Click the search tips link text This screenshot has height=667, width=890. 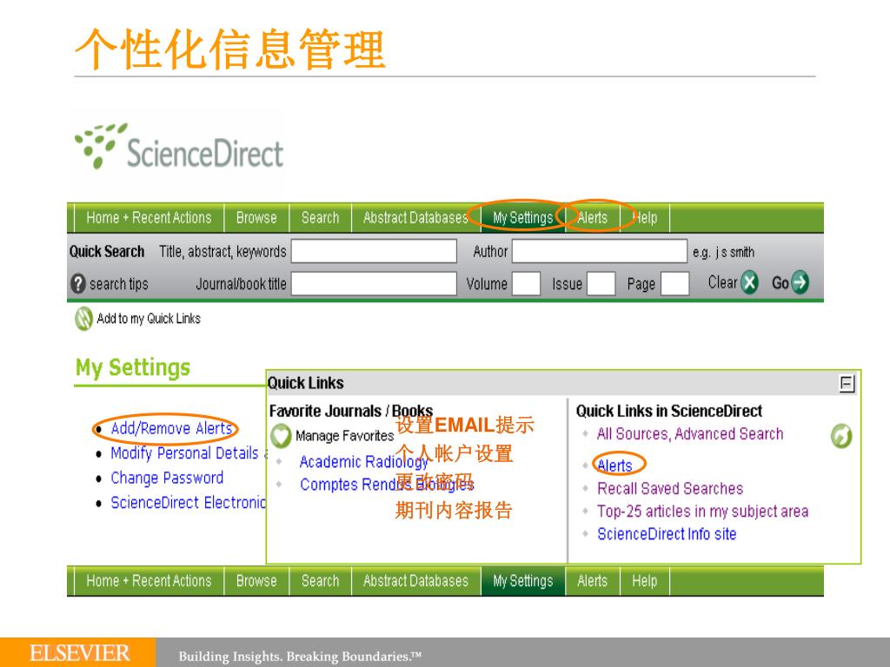coord(118,284)
